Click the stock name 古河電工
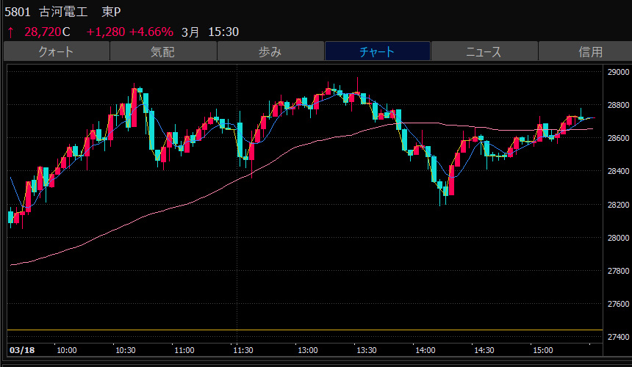 point(65,12)
